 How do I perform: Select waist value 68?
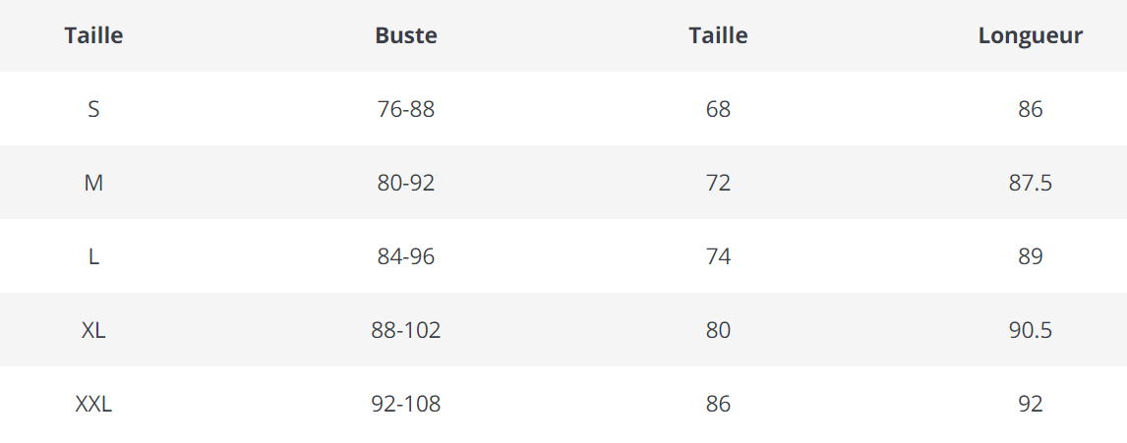point(718,109)
